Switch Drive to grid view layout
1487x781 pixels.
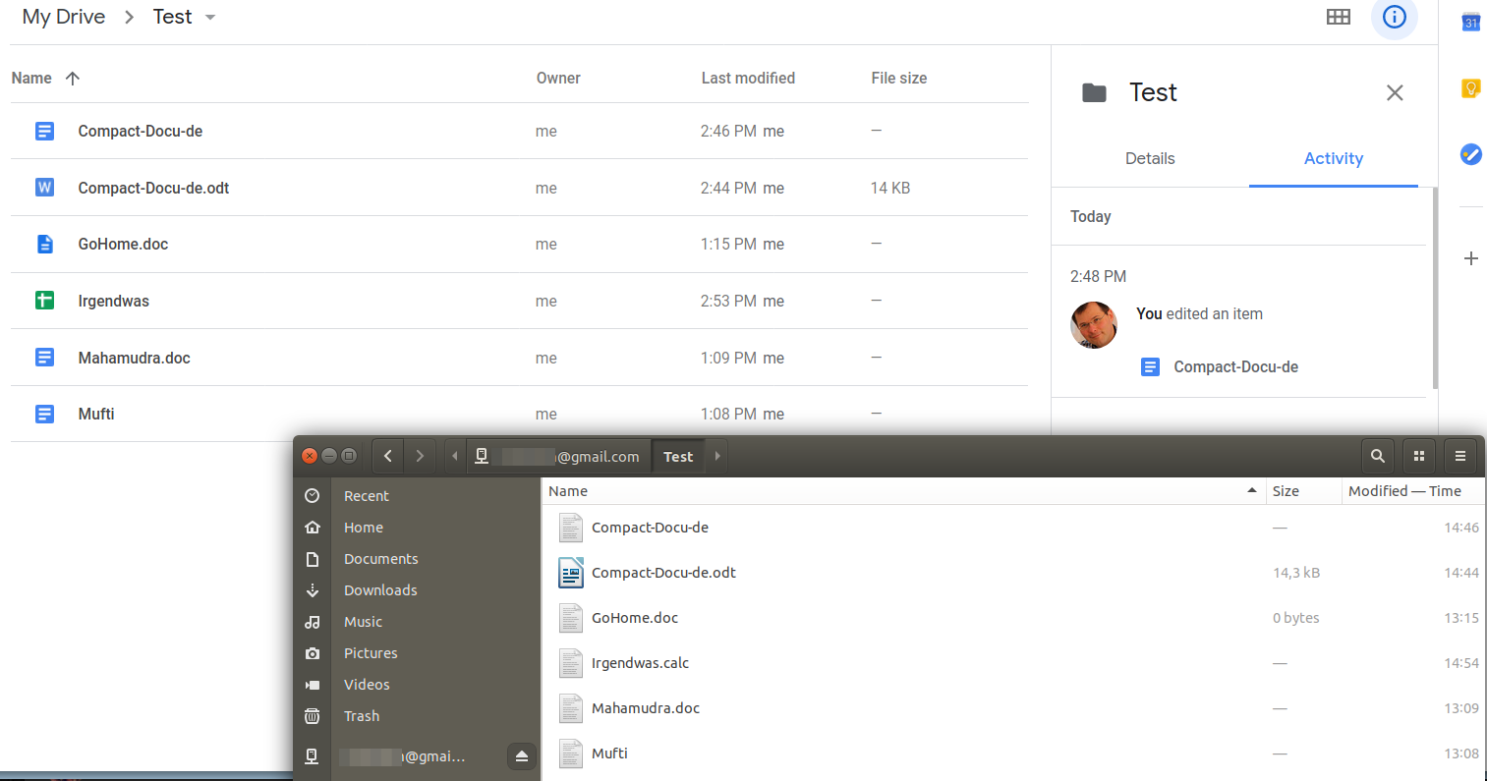[1338, 17]
